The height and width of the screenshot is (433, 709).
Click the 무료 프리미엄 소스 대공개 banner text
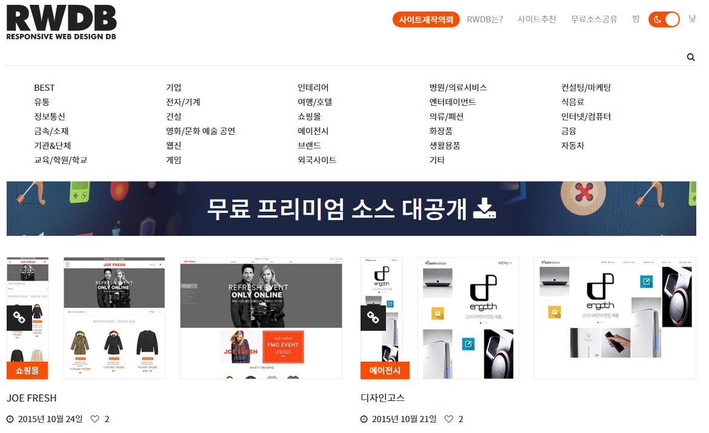coord(337,209)
